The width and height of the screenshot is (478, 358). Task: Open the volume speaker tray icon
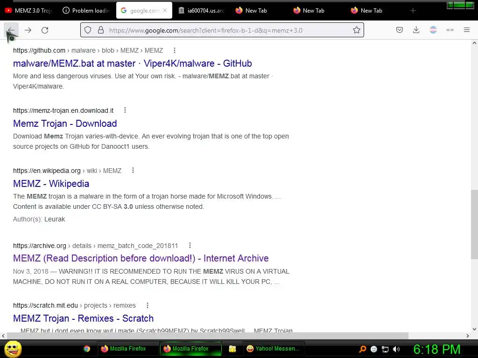click(x=396, y=349)
